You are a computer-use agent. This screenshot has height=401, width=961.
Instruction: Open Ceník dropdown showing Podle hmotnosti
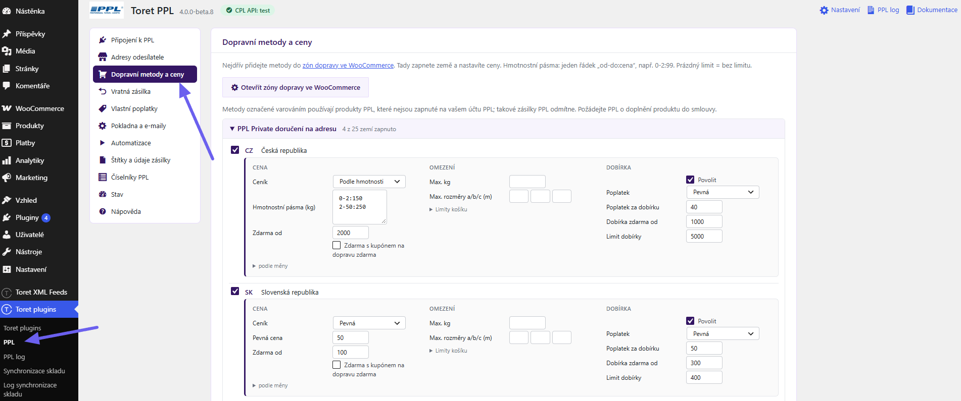[x=369, y=182]
